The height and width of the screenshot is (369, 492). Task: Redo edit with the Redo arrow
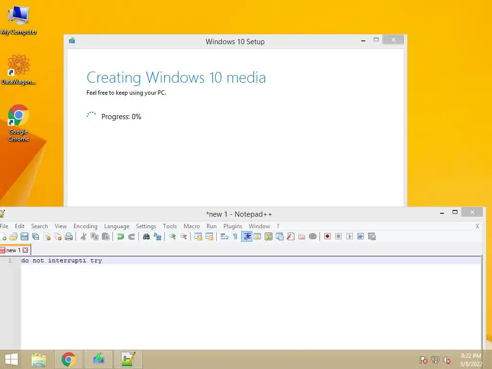pyautogui.click(x=132, y=236)
